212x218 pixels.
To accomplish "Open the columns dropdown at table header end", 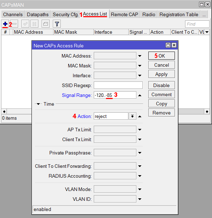I will [207, 32].
